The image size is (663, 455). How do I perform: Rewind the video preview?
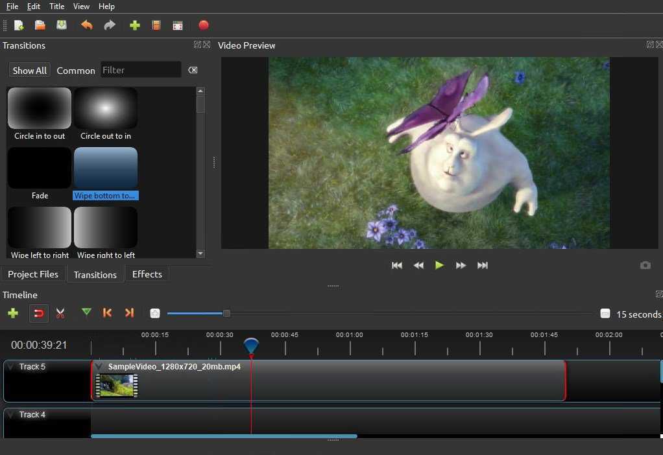click(418, 265)
